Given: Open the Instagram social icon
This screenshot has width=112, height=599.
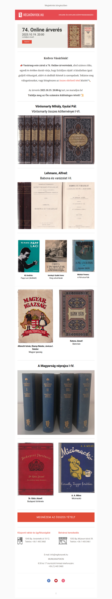Looking at the screenshot, I should [63, 580].
